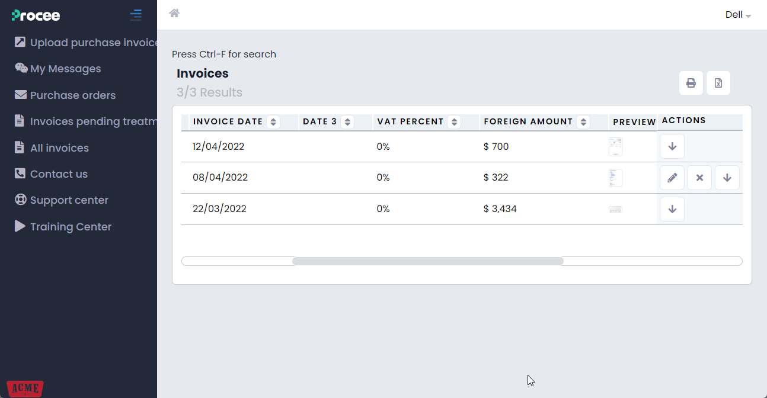Open the Training Center

[70, 226]
